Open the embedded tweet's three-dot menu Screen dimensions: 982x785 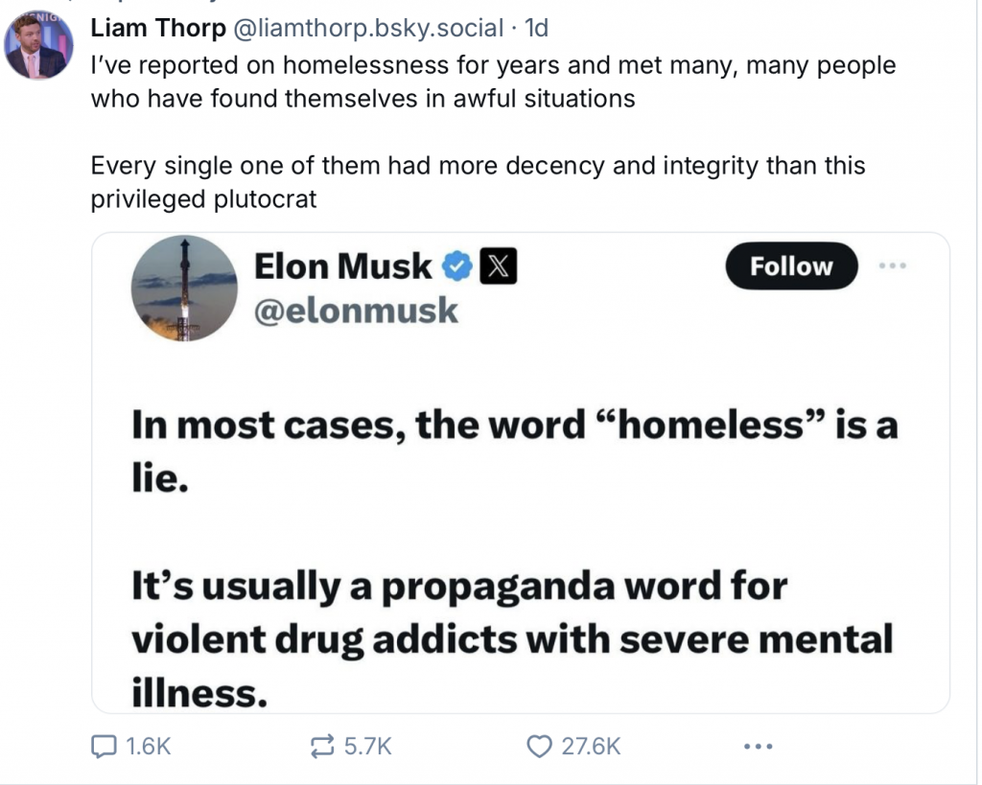pos(892,266)
